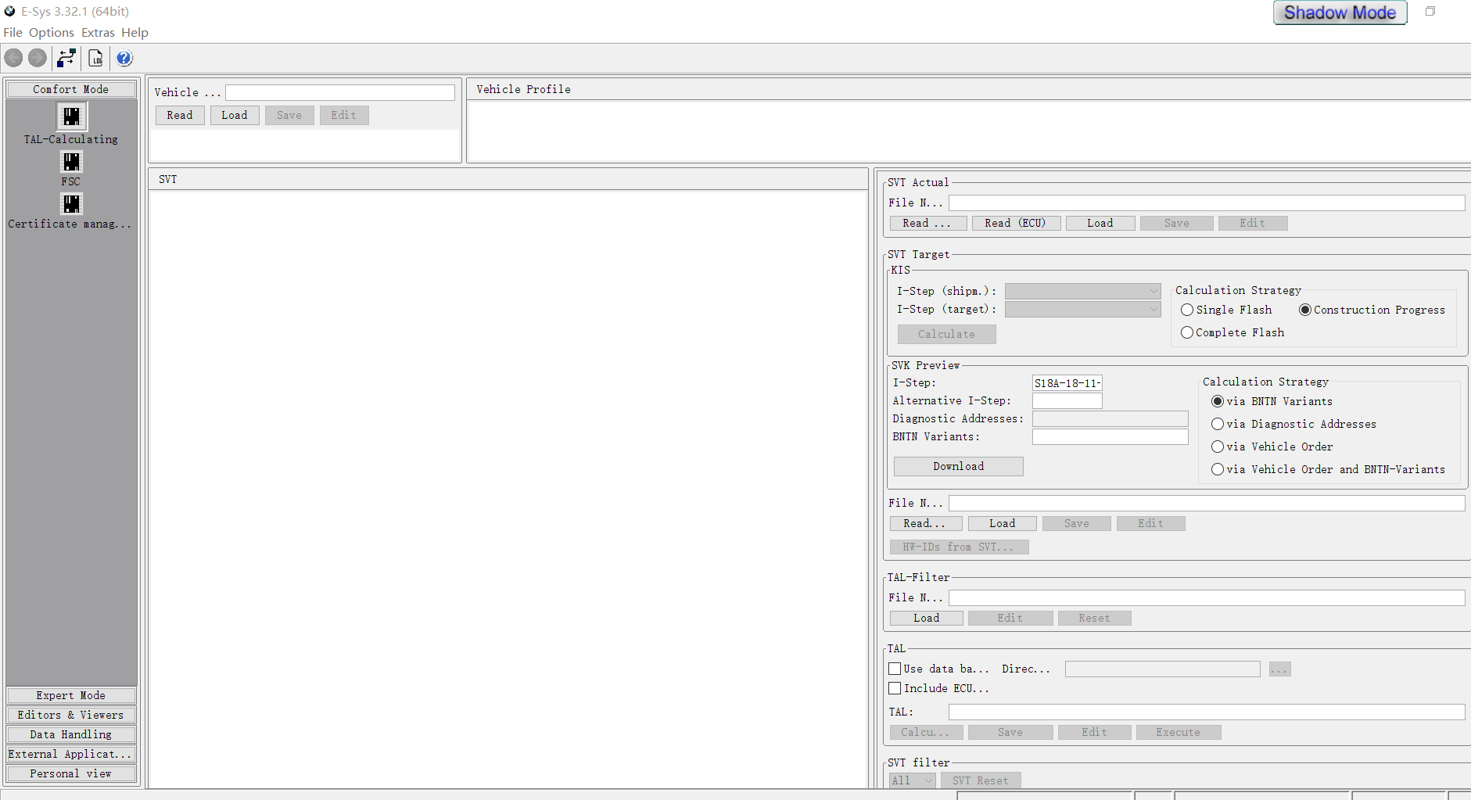Click the Alternative I-Step input field
Viewport: 1471px width, 800px height.
coord(1067,401)
